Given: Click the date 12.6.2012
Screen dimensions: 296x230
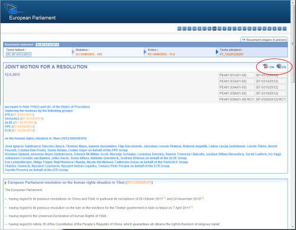Looking at the screenshot, I should (x=12, y=74).
